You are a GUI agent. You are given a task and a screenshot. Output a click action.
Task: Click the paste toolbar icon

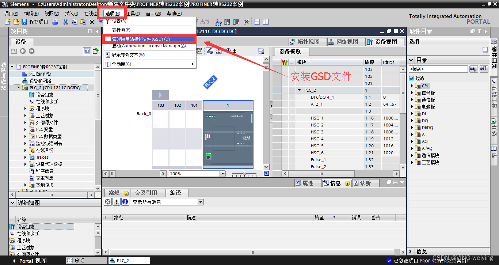tap(83, 22)
